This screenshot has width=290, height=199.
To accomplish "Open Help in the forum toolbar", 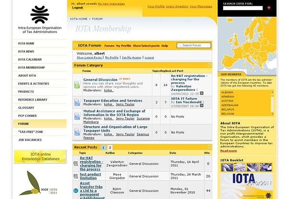I will tap(165, 46).
